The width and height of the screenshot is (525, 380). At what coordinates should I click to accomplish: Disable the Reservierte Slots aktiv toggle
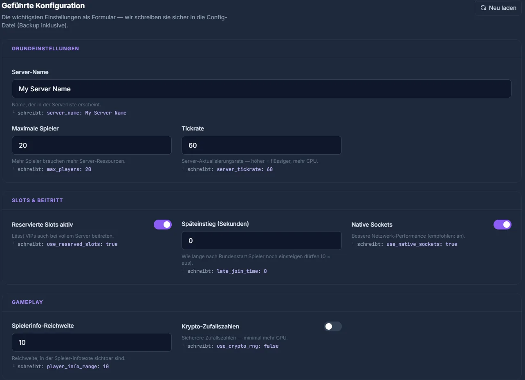pyautogui.click(x=163, y=225)
